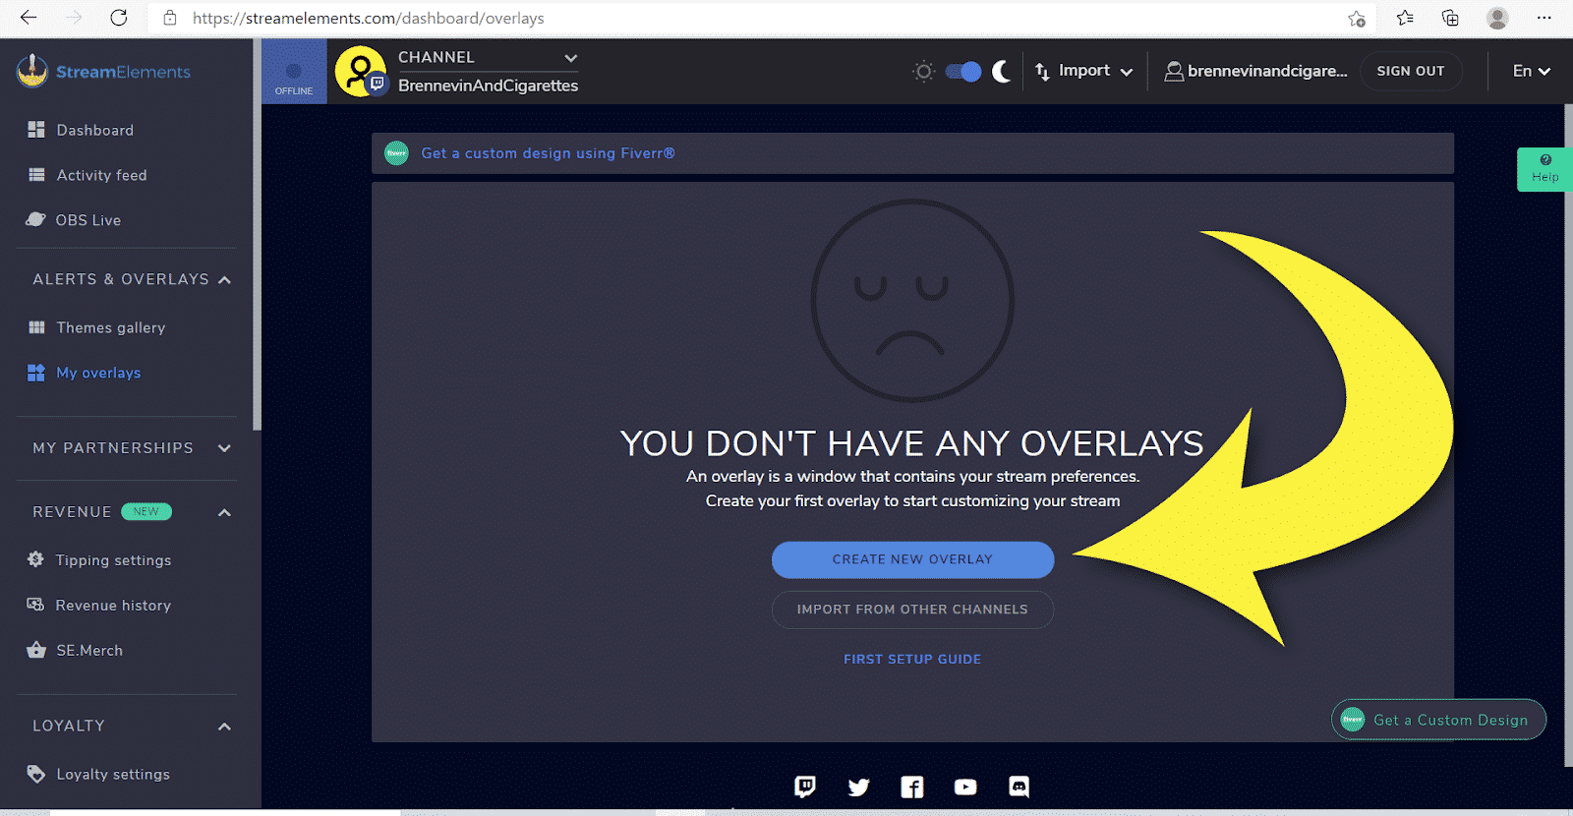Click the Sign Out button

click(x=1411, y=71)
